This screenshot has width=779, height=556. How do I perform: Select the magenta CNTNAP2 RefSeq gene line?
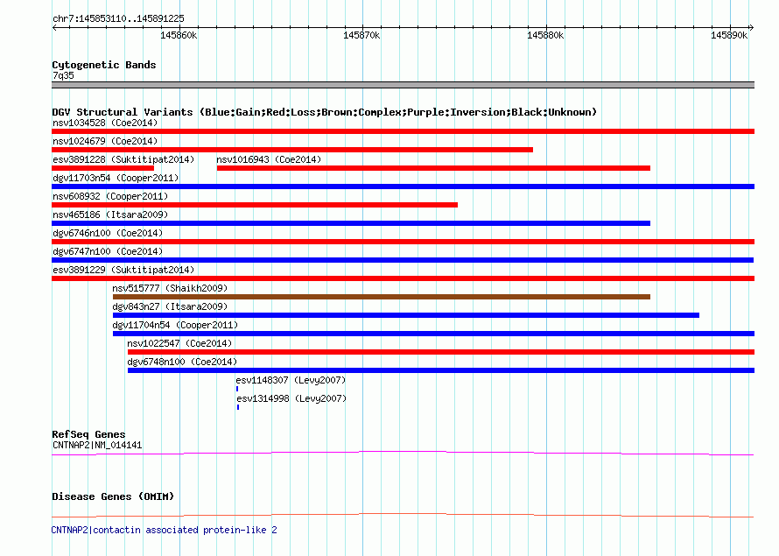[403, 454]
